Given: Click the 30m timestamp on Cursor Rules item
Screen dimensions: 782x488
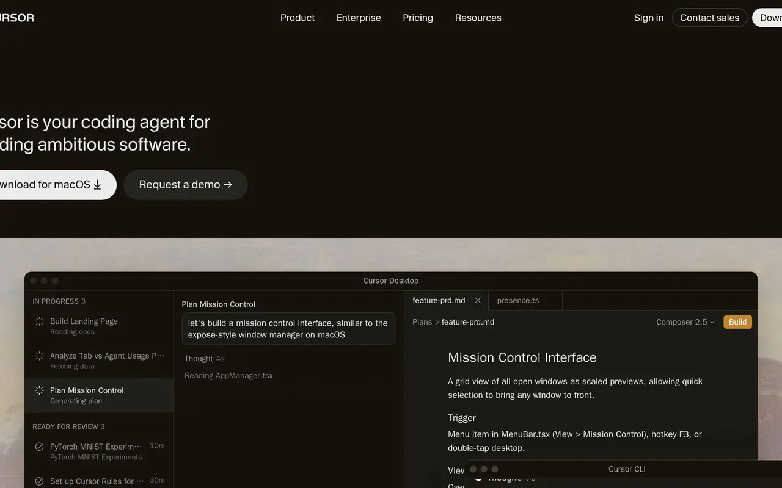Looking at the screenshot, I should click(x=157, y=480).
